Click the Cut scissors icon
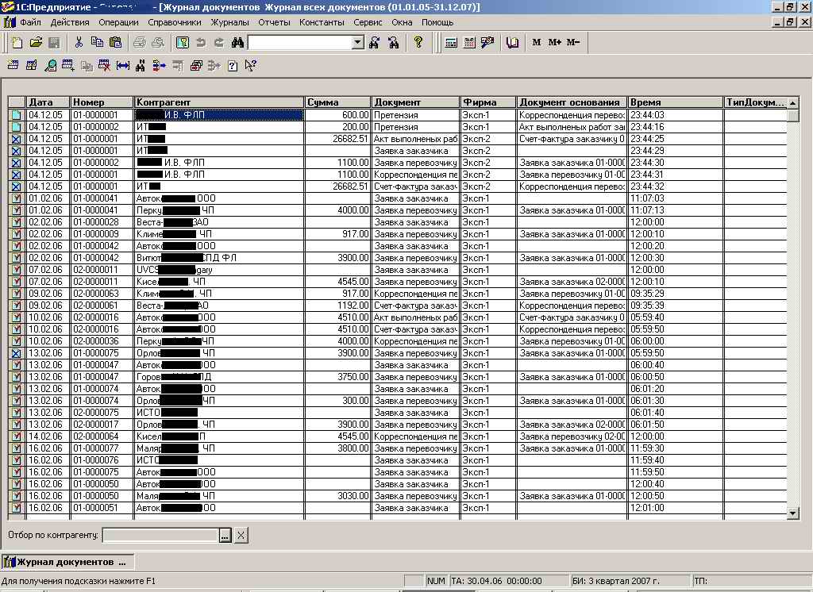Screen dimensions: 813x592 click(79, 43)
